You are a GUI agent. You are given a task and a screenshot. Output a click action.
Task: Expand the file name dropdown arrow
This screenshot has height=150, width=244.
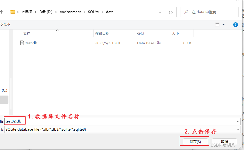pos(238,121)
